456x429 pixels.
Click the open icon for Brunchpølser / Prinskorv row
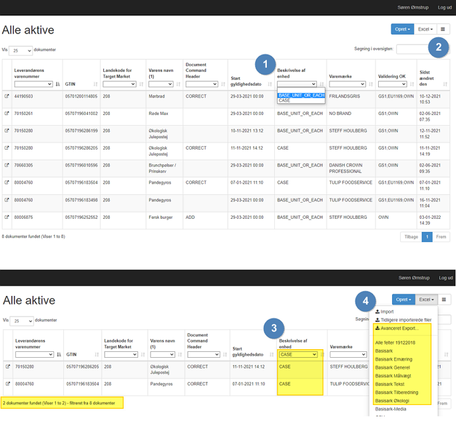point(7,165)
